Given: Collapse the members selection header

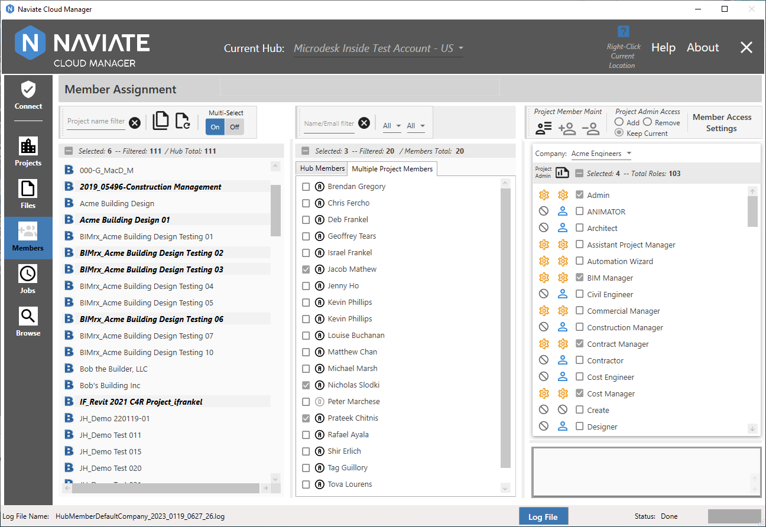Looking at the screenshot, I should coord(305,151).
